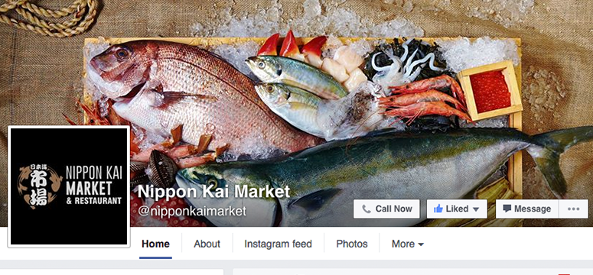Click the @nipponkaimarket username
This screenshot has height=275, width=593.
[x=192, y=211]
